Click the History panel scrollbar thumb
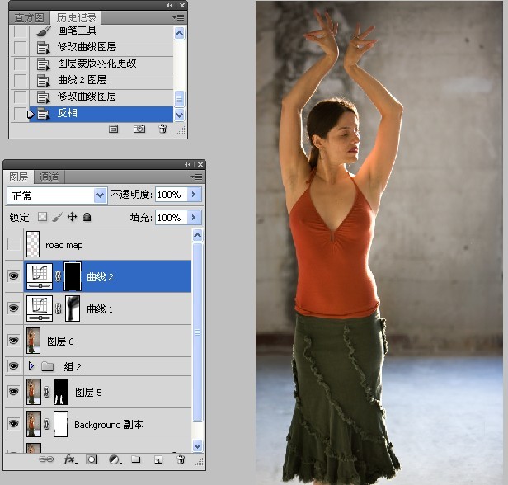Viewport: 508px width, 485px height. [179, 99]
